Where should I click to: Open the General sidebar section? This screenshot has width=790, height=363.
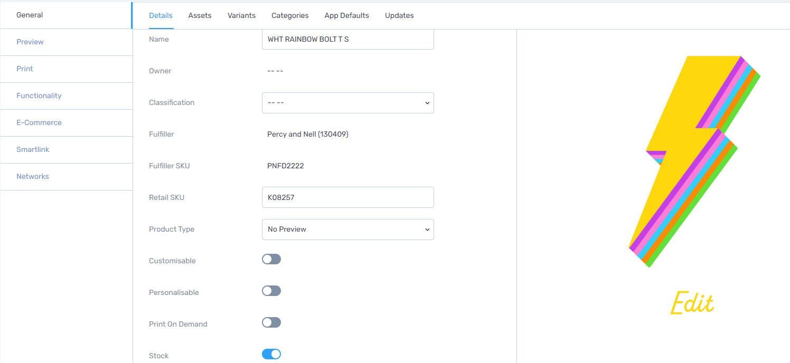tap(66, 15)
